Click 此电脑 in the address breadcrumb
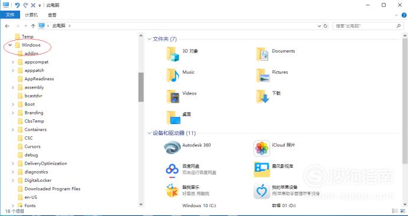 [x=59, y=26]
